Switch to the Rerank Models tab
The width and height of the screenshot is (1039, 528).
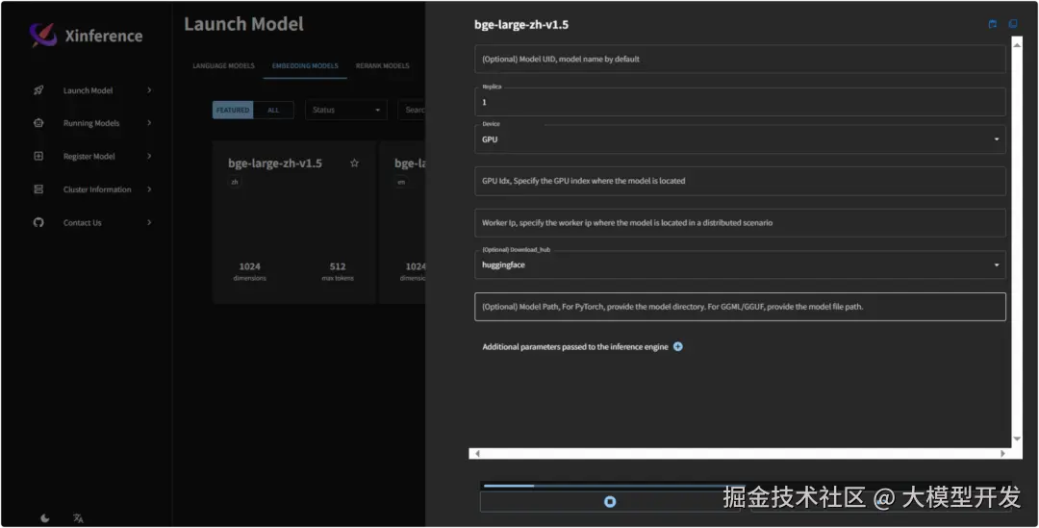coord(382,66)
